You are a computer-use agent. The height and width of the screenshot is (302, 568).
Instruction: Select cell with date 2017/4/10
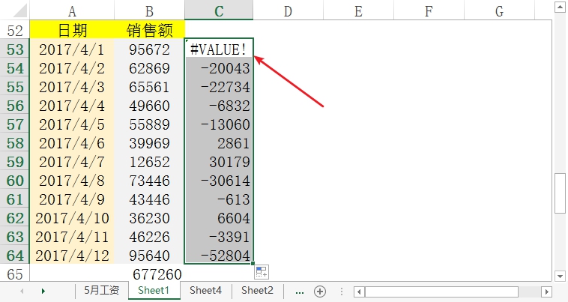72,217
